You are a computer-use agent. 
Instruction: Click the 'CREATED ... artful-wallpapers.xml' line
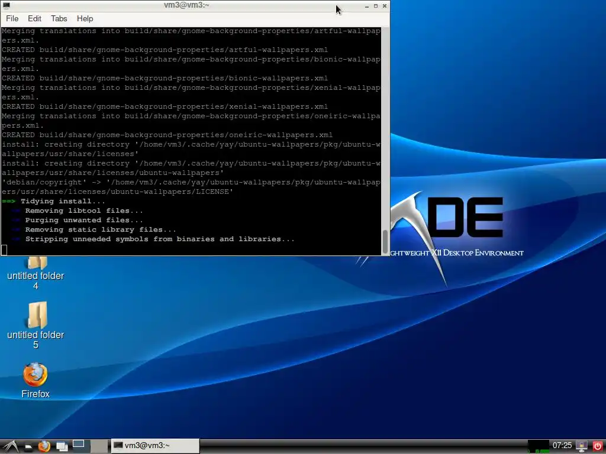(165, 50)
